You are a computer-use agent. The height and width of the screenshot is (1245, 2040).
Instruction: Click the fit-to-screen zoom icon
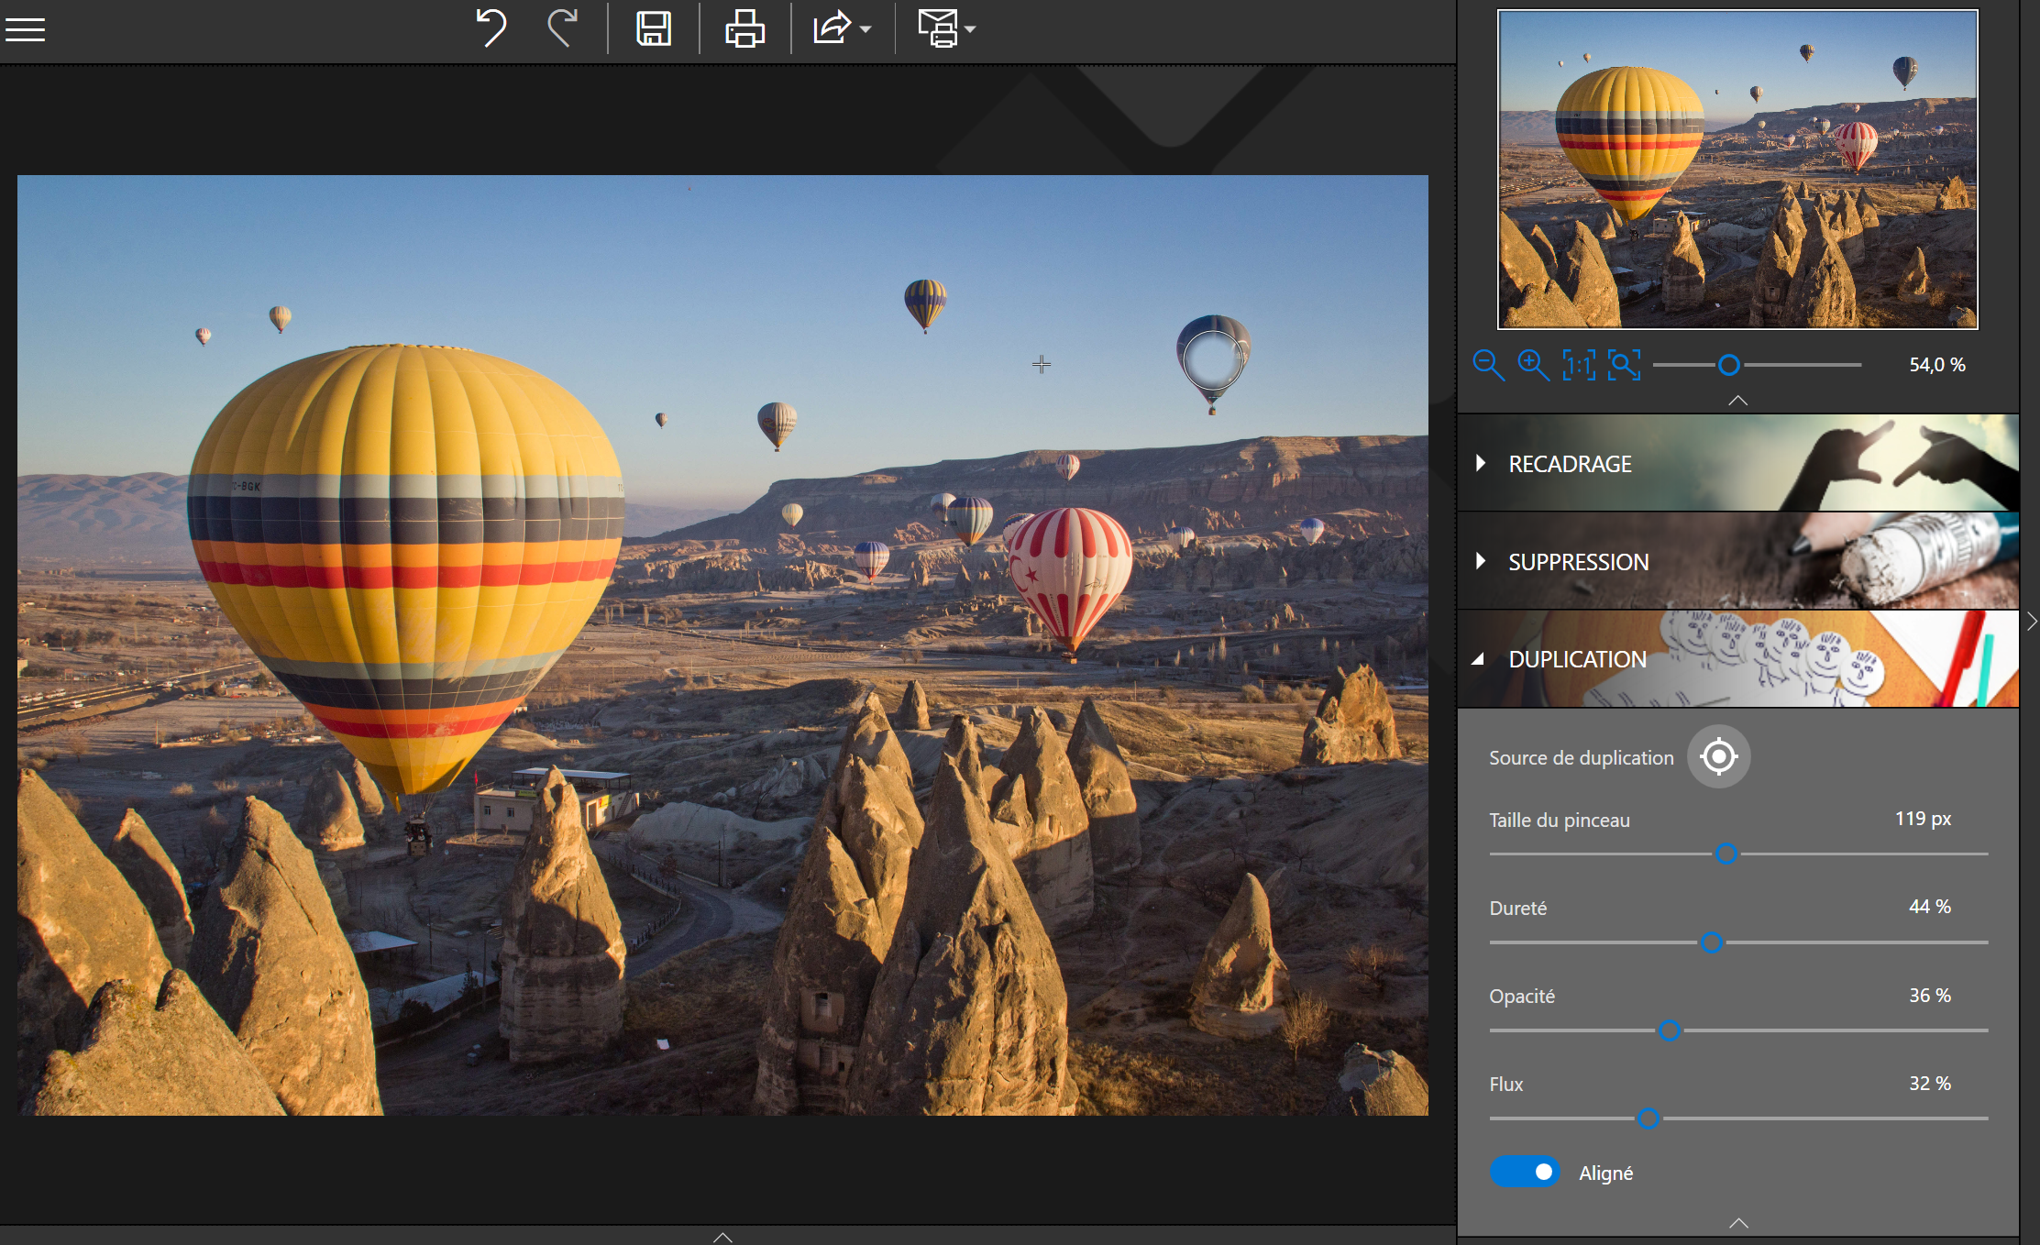point(1624,365)
